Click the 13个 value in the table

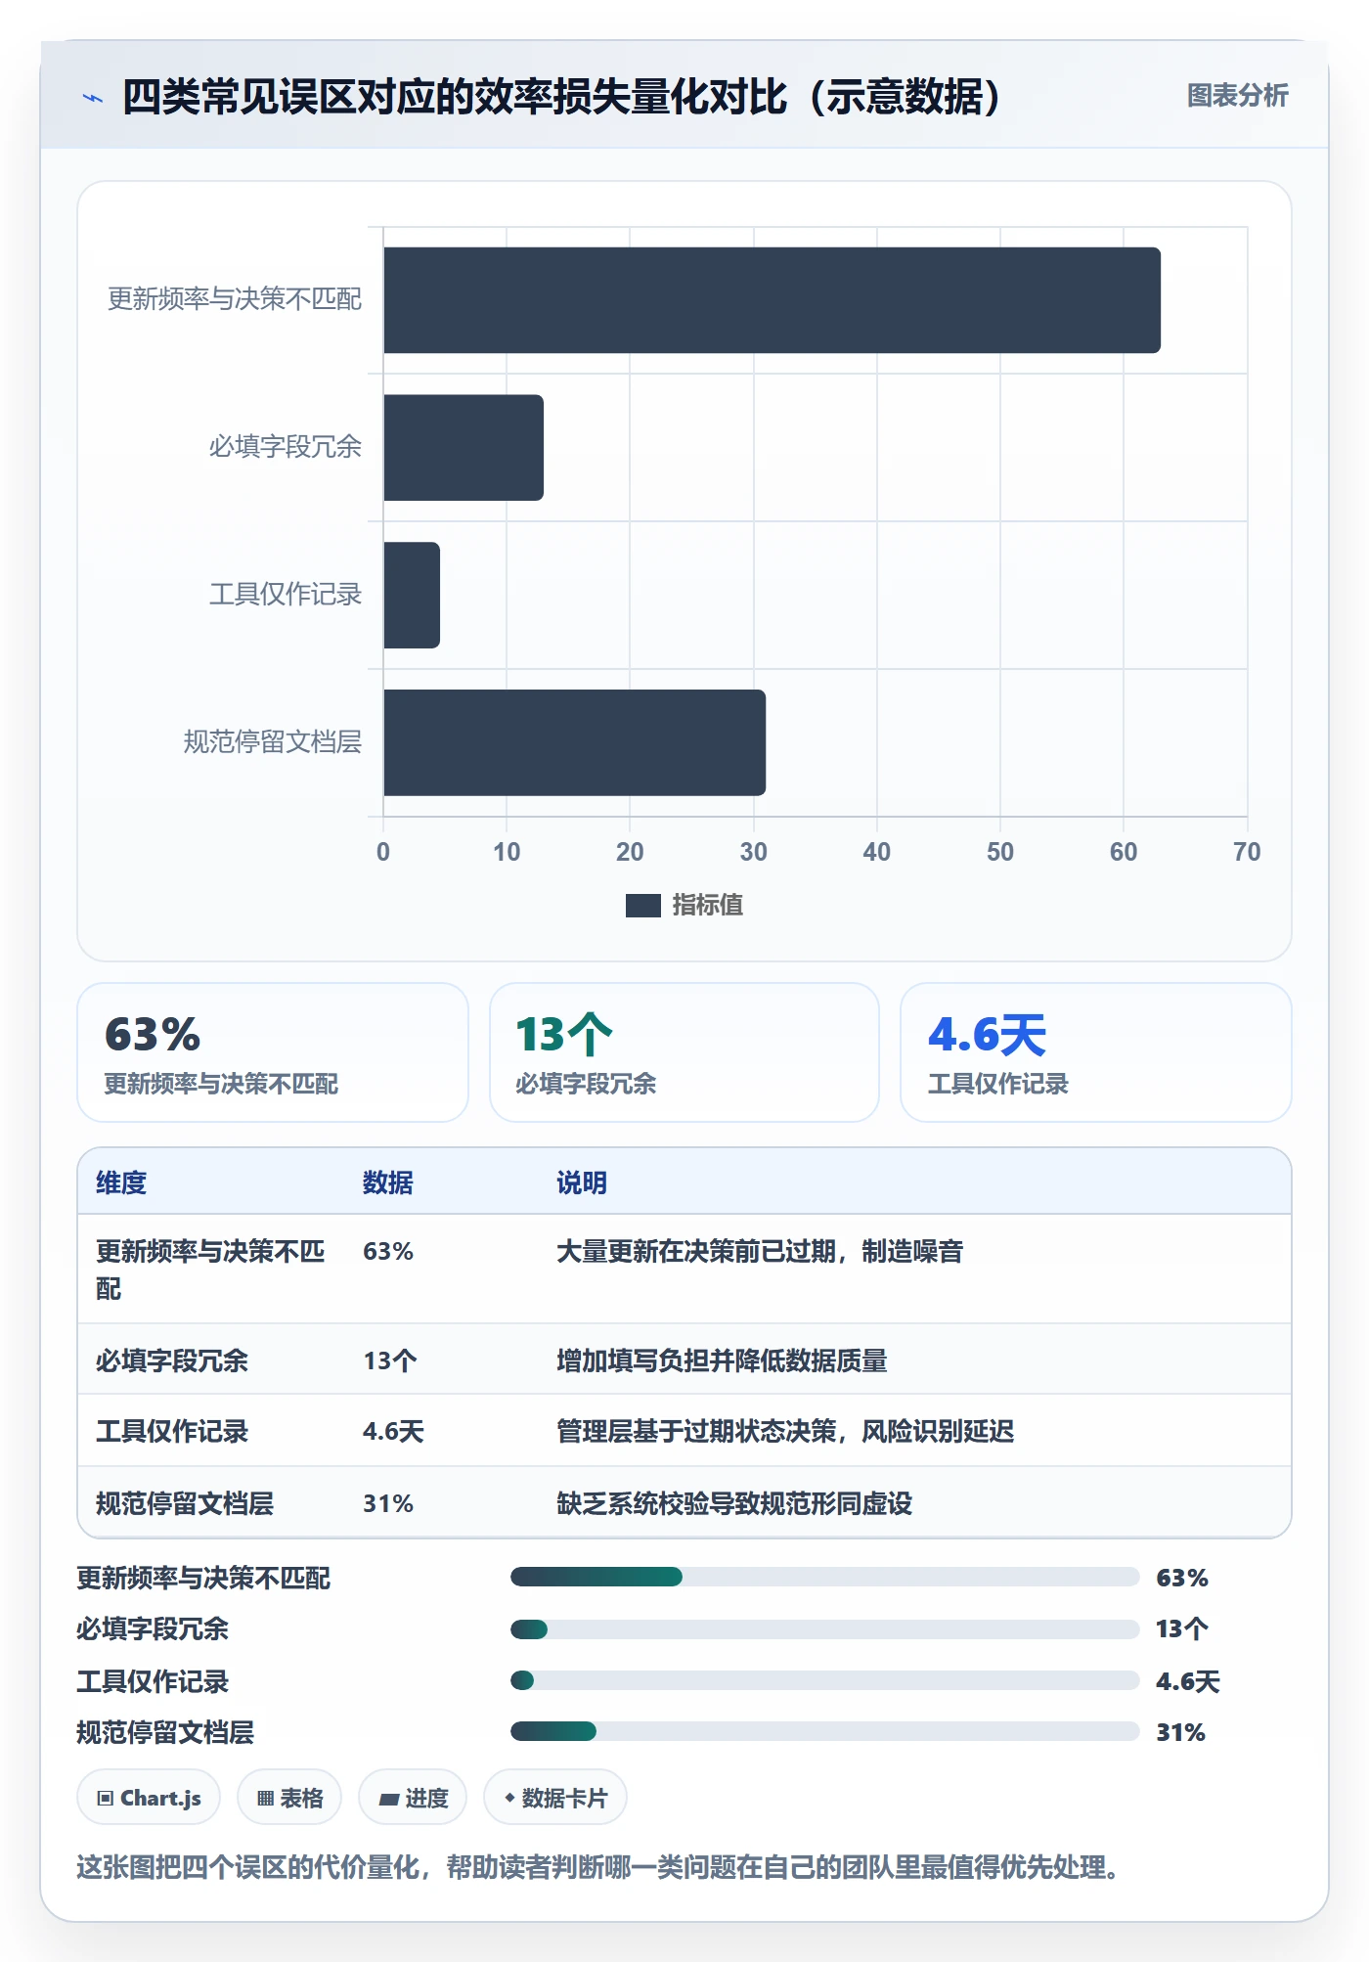[390, 1360]
